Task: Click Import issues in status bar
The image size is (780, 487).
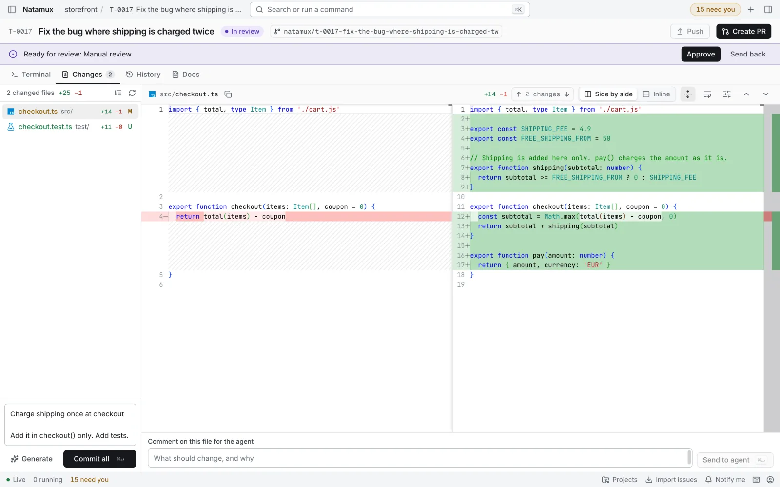Action: point(671,480)
